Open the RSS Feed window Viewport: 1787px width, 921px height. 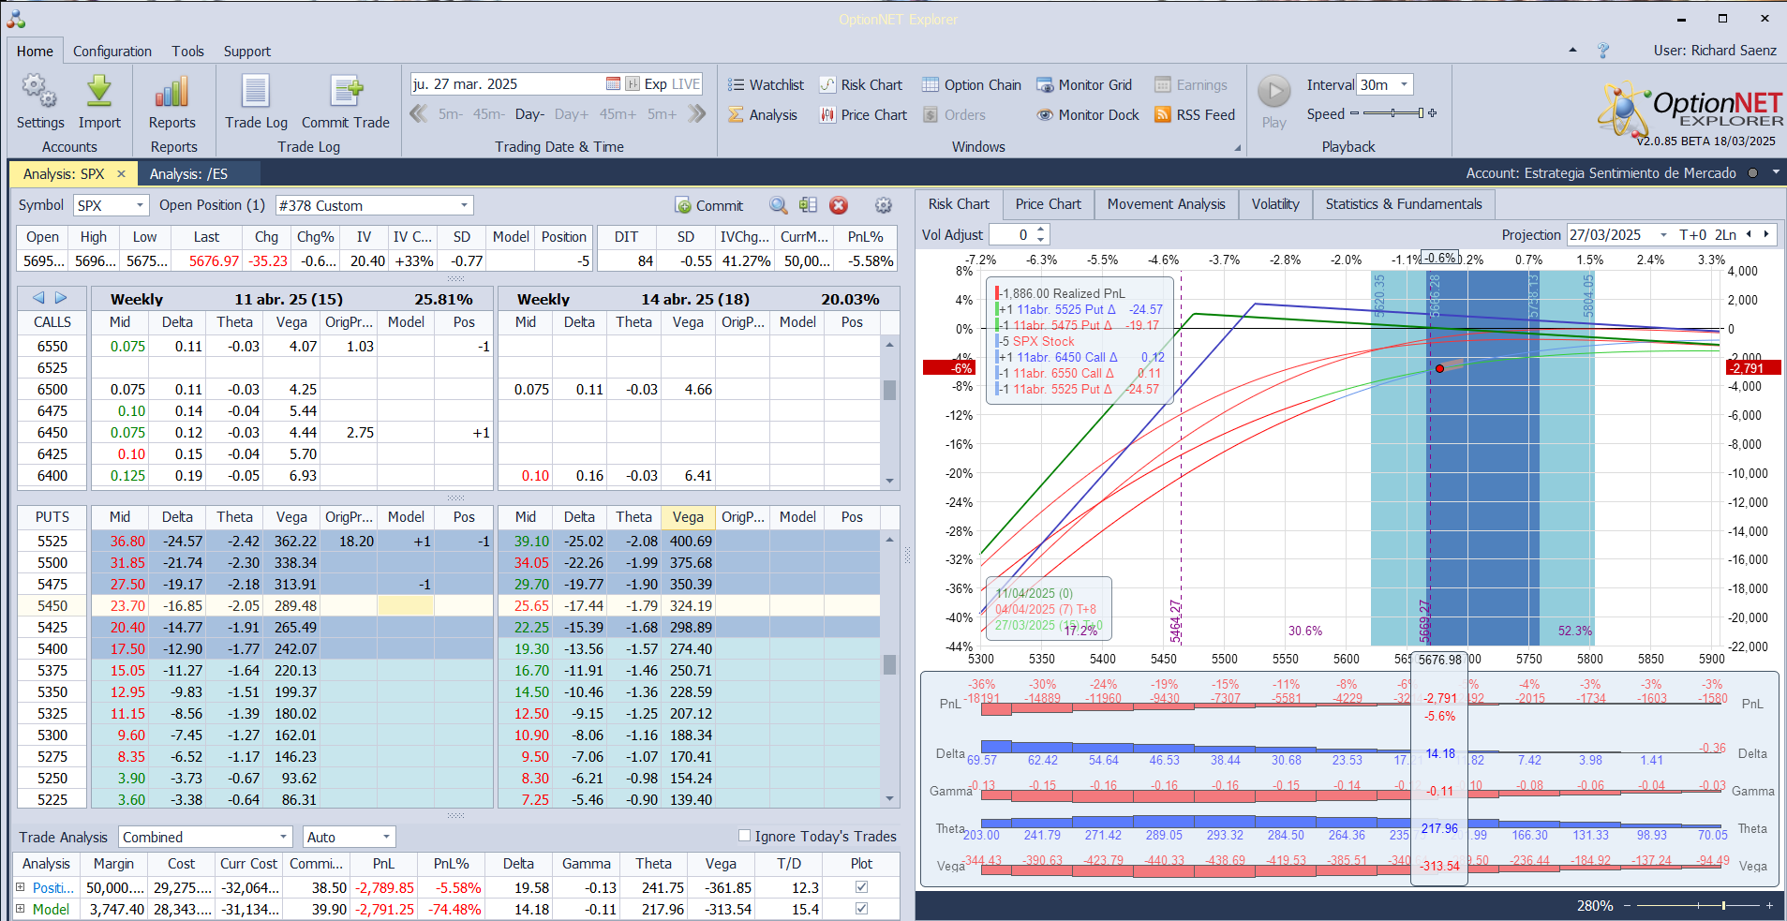(x=1195, y=115)
